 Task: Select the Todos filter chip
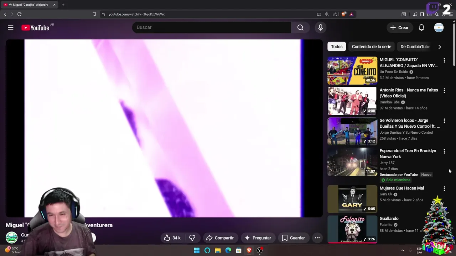[x=337, y=47]
